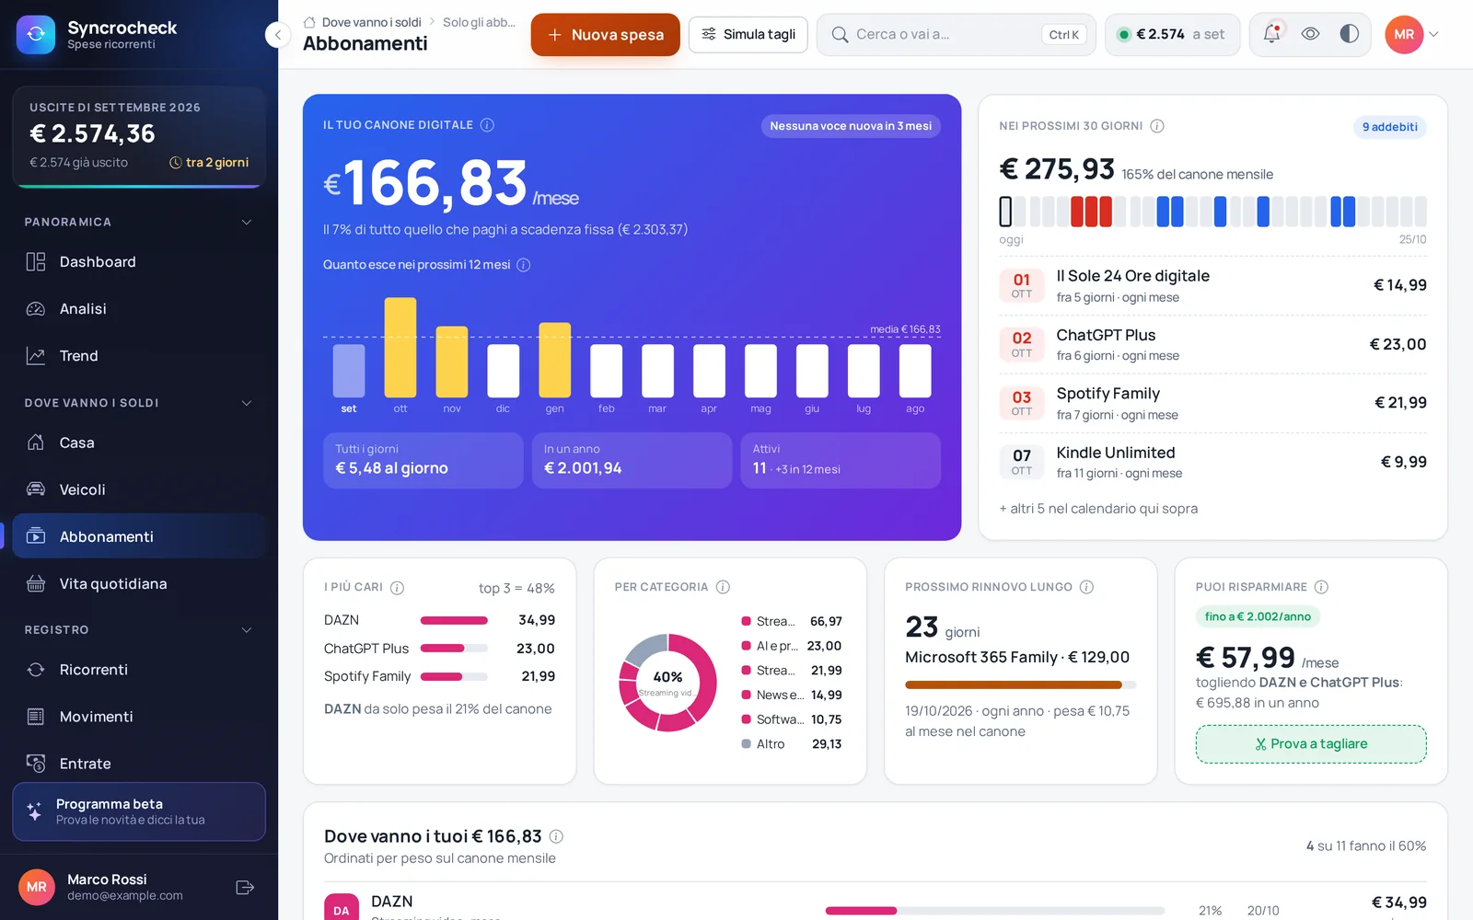Click the Movimenti list icon
1473x920 pixels.
click(36, 717)
